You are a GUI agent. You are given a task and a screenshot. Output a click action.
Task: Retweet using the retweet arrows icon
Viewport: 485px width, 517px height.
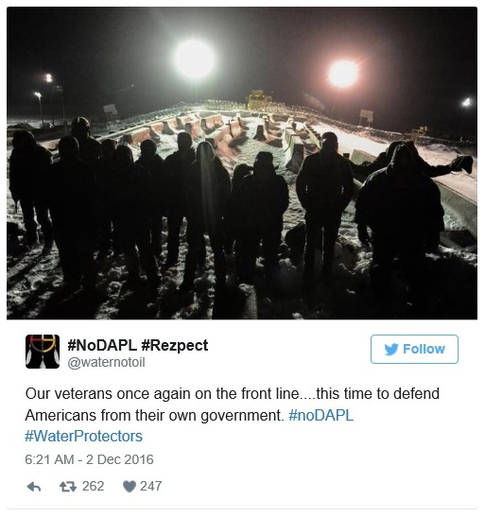coord(68,487)
